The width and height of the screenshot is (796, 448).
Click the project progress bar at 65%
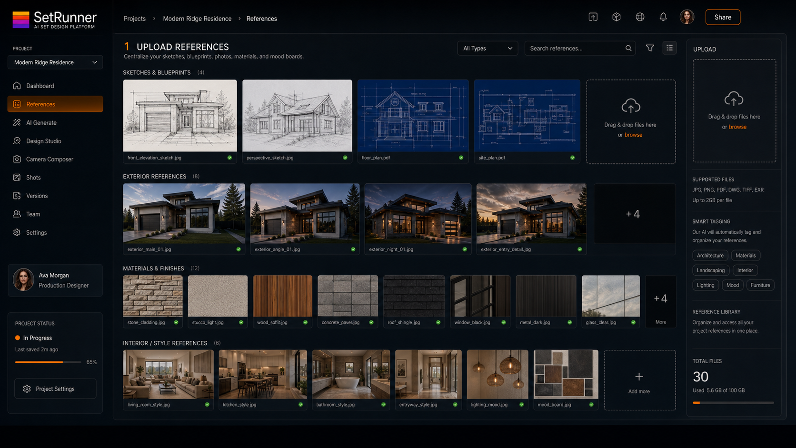click(48, 362)
